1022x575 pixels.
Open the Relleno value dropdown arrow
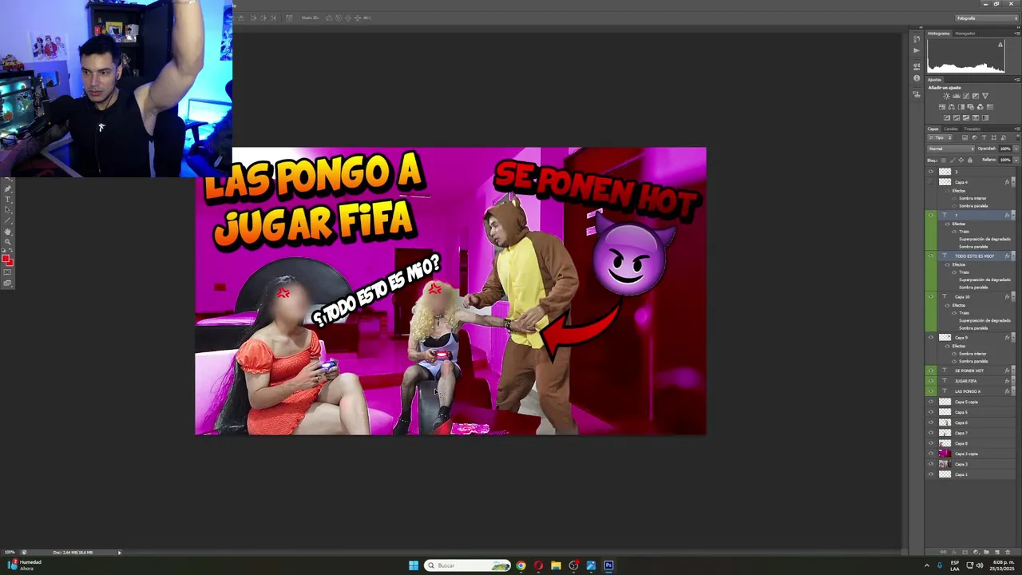pos(1016,160)
